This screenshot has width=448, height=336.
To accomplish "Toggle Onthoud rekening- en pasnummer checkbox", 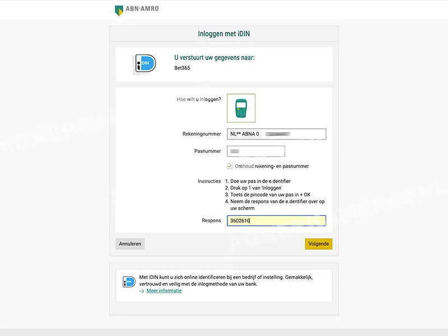I will click(x=230, y=166).
